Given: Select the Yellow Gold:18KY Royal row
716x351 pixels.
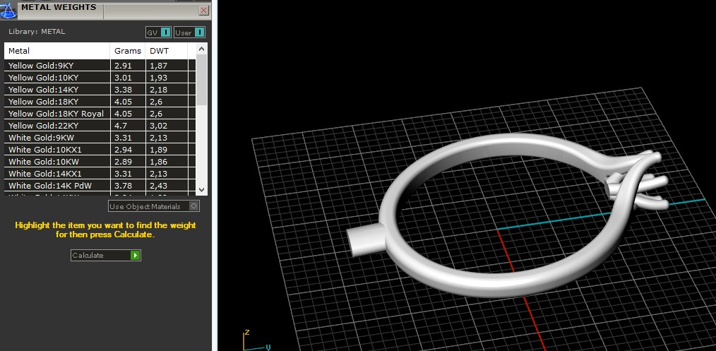Looking at the screenshot, I should [100, 114].
